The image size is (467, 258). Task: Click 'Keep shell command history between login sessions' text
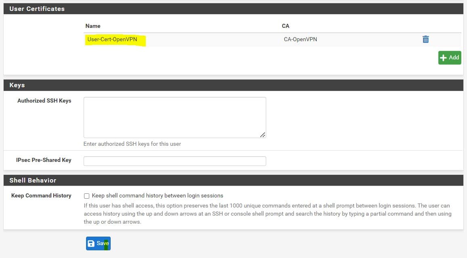pyautogui.click(x=158, y=195)
